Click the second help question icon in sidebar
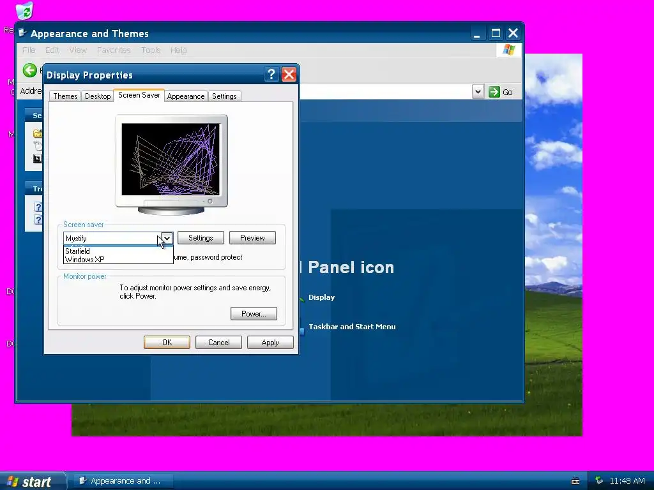The image size is (654, 490). coord(38,219)
